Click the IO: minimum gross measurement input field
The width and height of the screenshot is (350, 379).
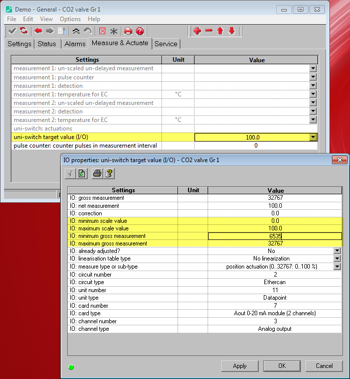click(275, 236)
